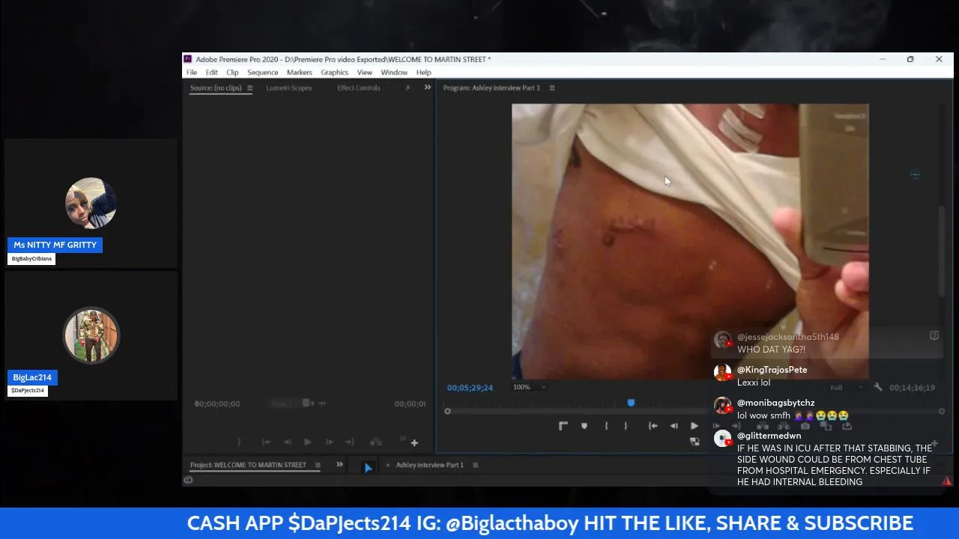Click the Premiere Pro application title icon
This screenshot has width=959, height=539.
point(188,59)
